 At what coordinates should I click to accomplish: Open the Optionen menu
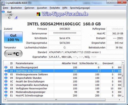29,8
